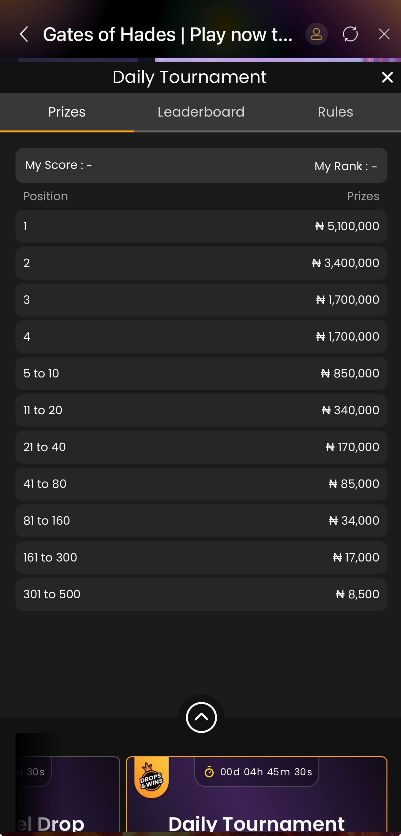
Task: Collapse panel with the chevron-up circle
Action: click(x=201, y=717)
